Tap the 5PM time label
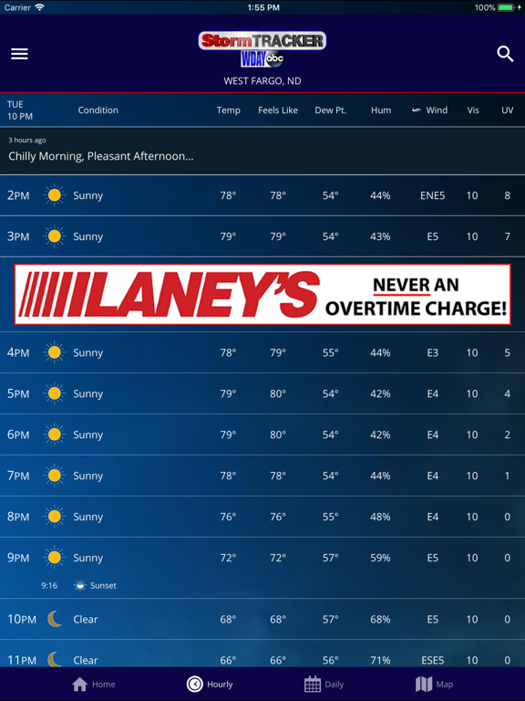The image size is (525, 701). coord(18,394)
